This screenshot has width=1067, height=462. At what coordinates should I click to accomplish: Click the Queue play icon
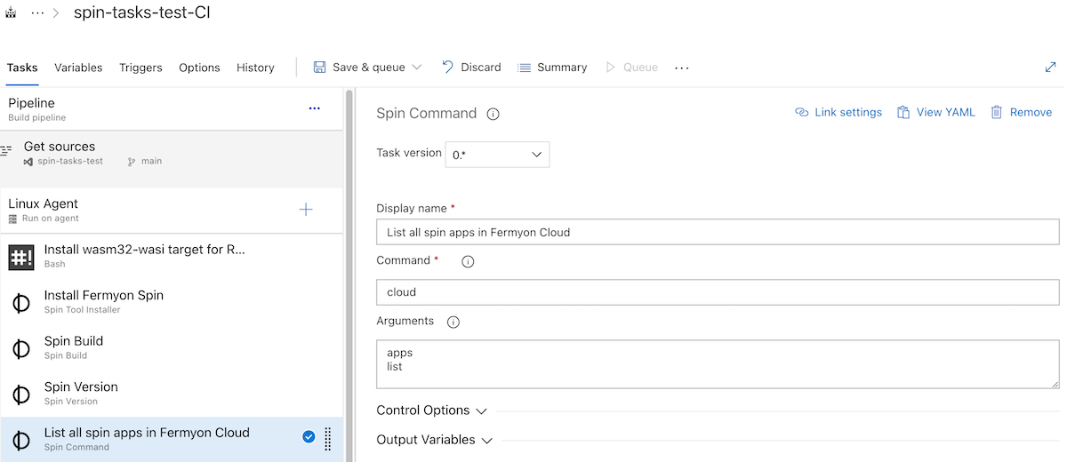[611, 68]
